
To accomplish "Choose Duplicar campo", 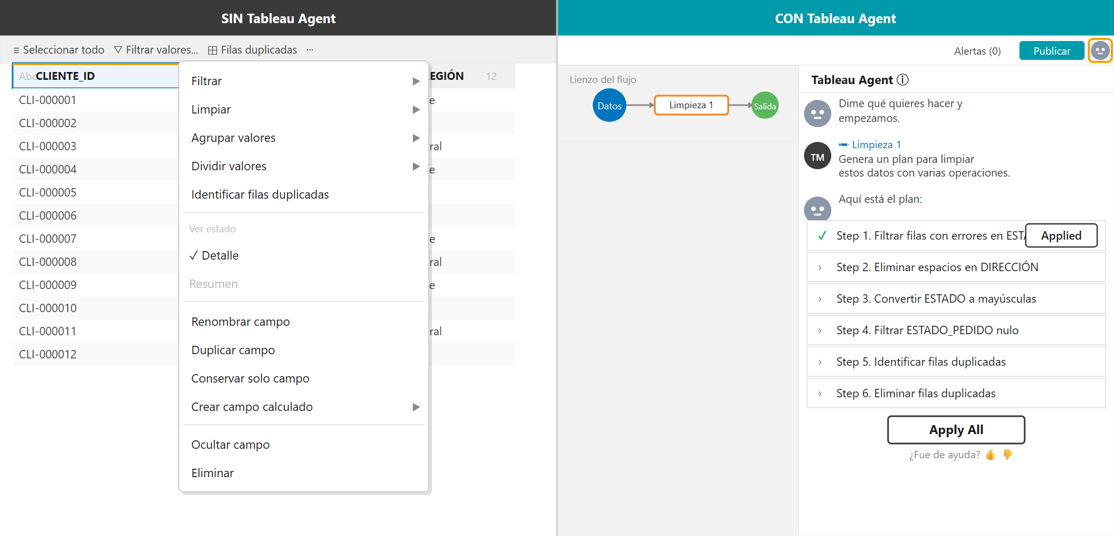I will [304, 350].
